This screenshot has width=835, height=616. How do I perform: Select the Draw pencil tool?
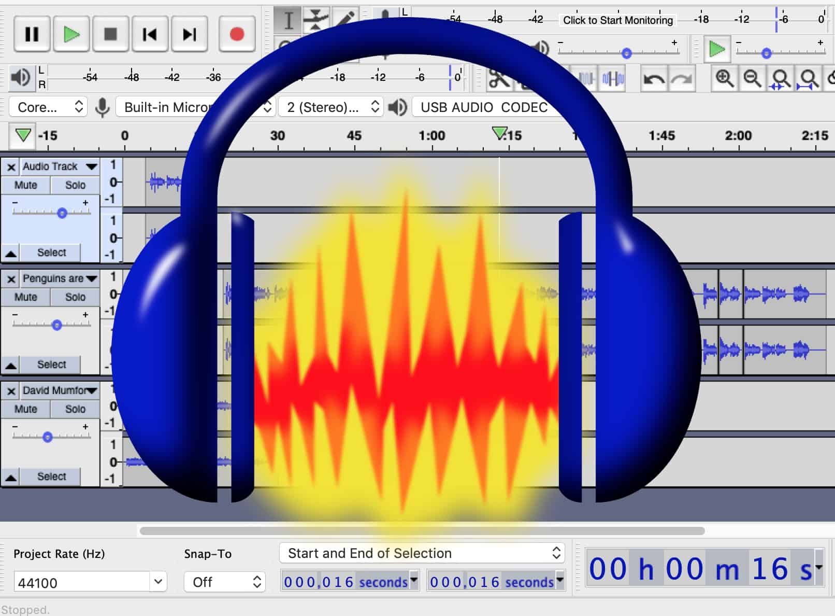coord(344,20)
